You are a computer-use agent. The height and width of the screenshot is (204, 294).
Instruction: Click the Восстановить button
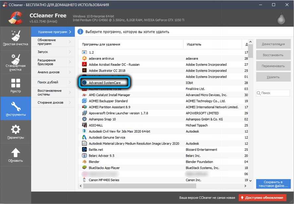pos(273,55)
